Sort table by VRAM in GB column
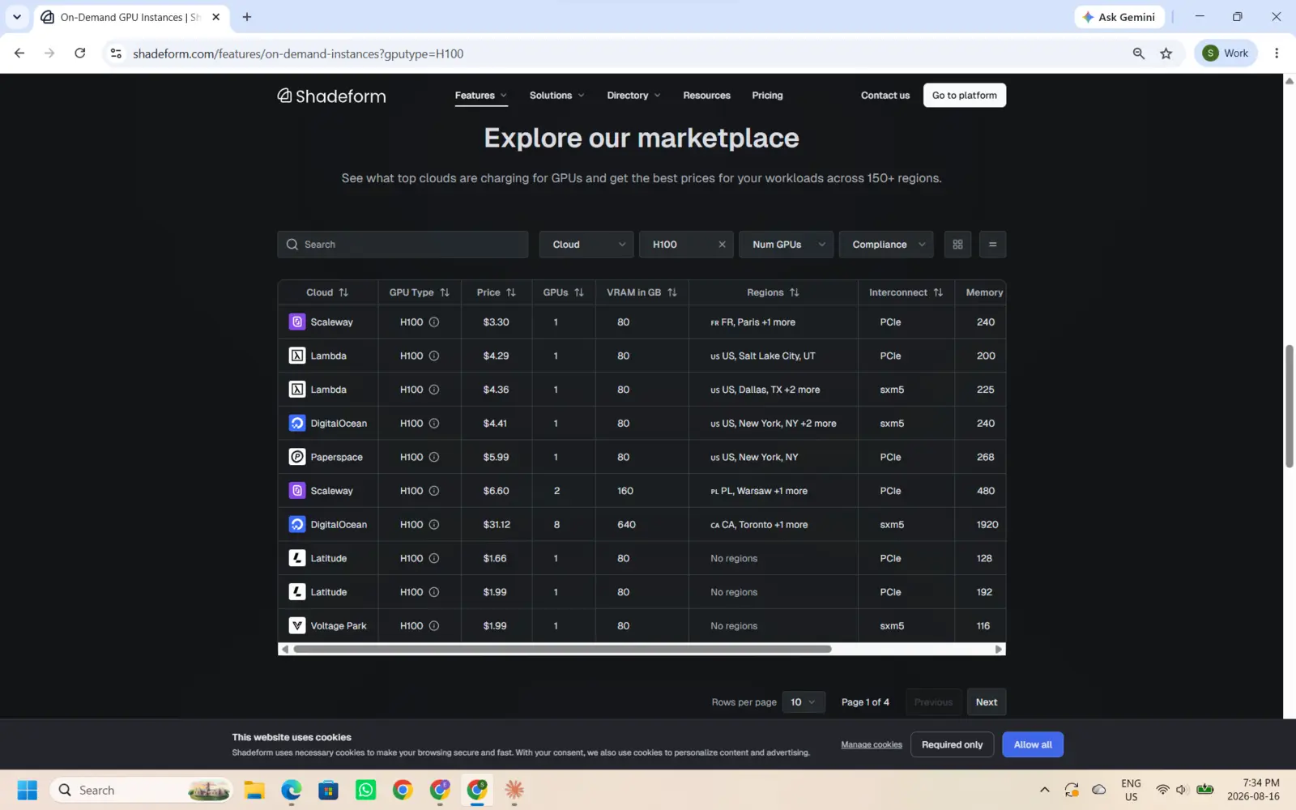 click(x=672, y=292)
